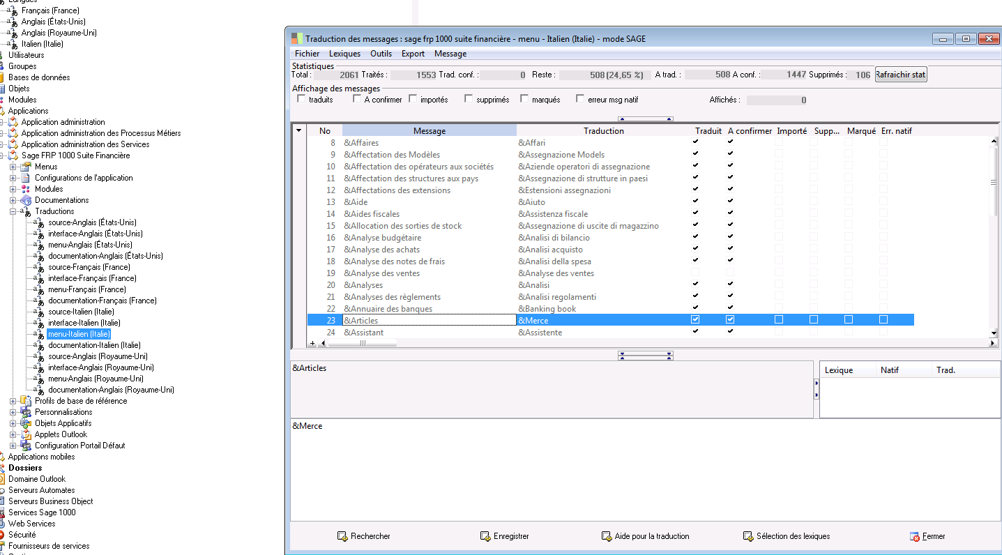The height and width of the screenshot is (555, 1002).
Task: Click the Modules icon under Sage FRP 1000
Action: (x=26, y=189)
